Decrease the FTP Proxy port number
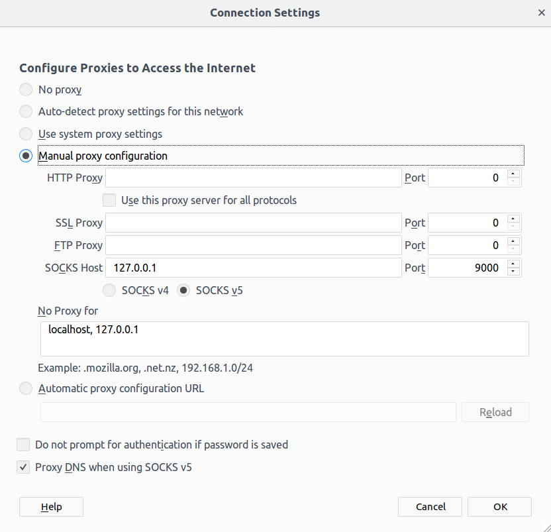This screenshot has height=532, width=551. (513, 250)
